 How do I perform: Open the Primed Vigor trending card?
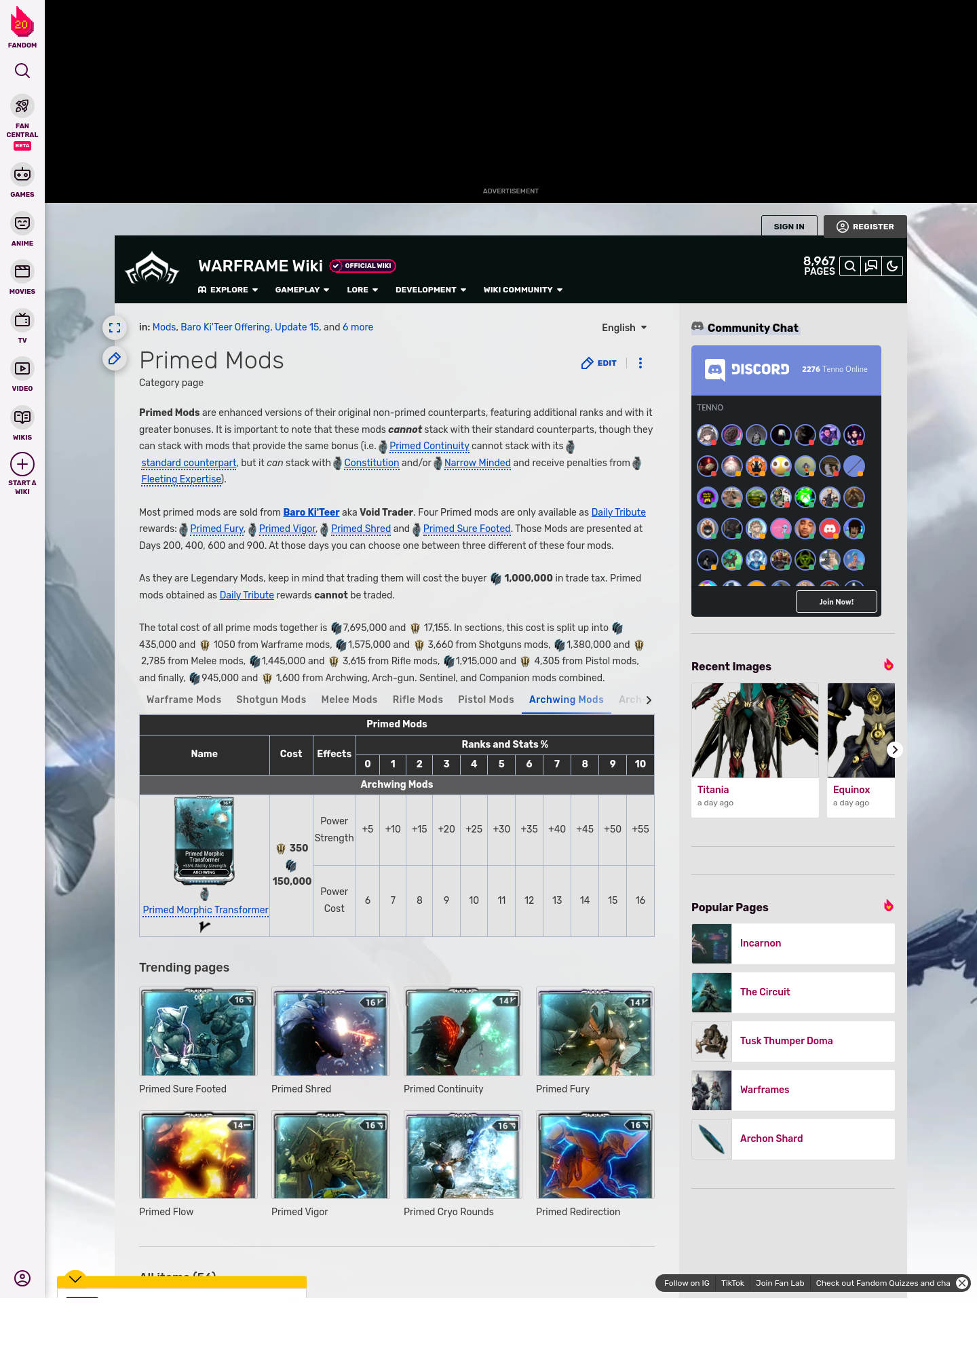point(330,1164)
